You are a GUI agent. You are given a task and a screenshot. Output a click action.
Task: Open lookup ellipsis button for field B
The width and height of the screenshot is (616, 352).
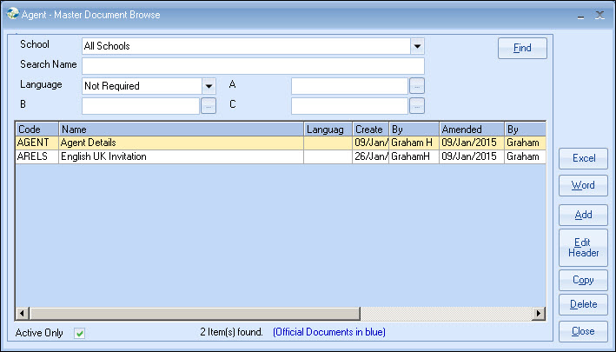click(209, 106)
